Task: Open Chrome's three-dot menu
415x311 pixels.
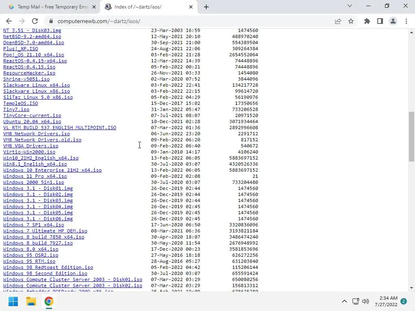Action: click(x=406, y=21)
